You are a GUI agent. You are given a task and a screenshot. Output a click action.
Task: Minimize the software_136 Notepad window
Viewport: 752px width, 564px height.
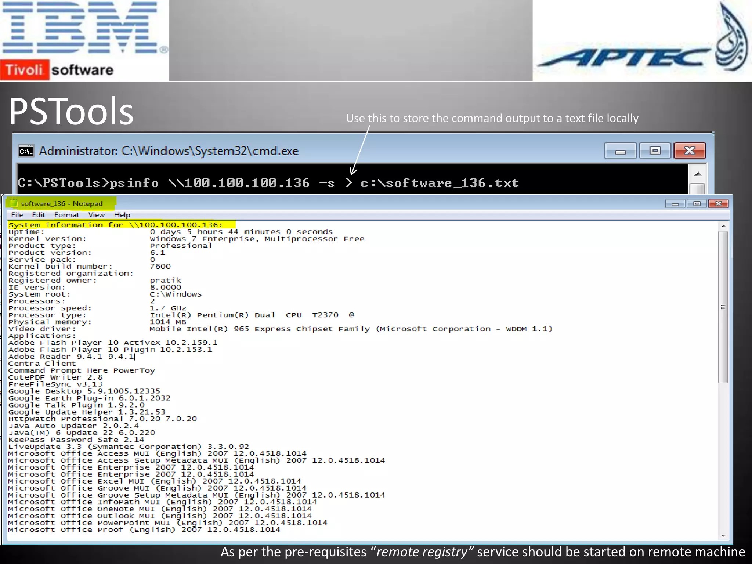[x=675, y=204]
